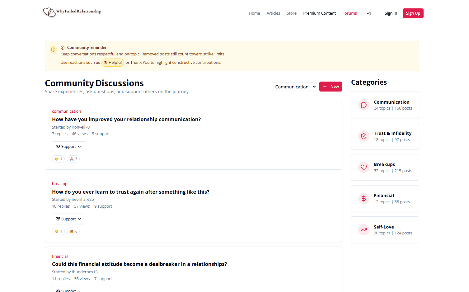Click '10 replies' text
Image resolution: width=469 pixels, height=292 pixels.
coord(61,206)
